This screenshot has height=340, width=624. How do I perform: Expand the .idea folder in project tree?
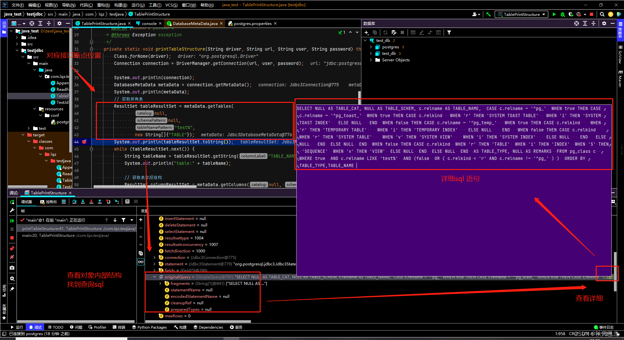coord(17,38)
